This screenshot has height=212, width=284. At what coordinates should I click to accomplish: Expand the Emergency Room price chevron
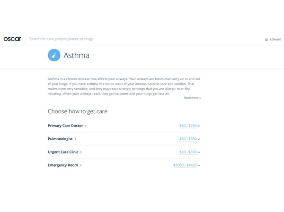(199, 166)
